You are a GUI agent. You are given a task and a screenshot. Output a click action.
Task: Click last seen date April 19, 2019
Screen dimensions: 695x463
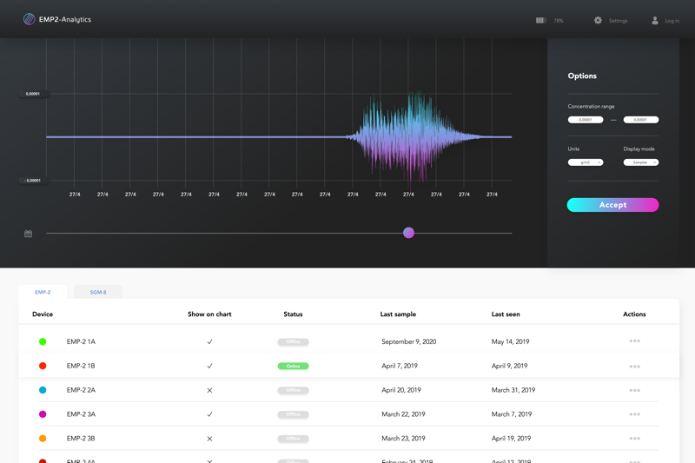pos(511,438)
